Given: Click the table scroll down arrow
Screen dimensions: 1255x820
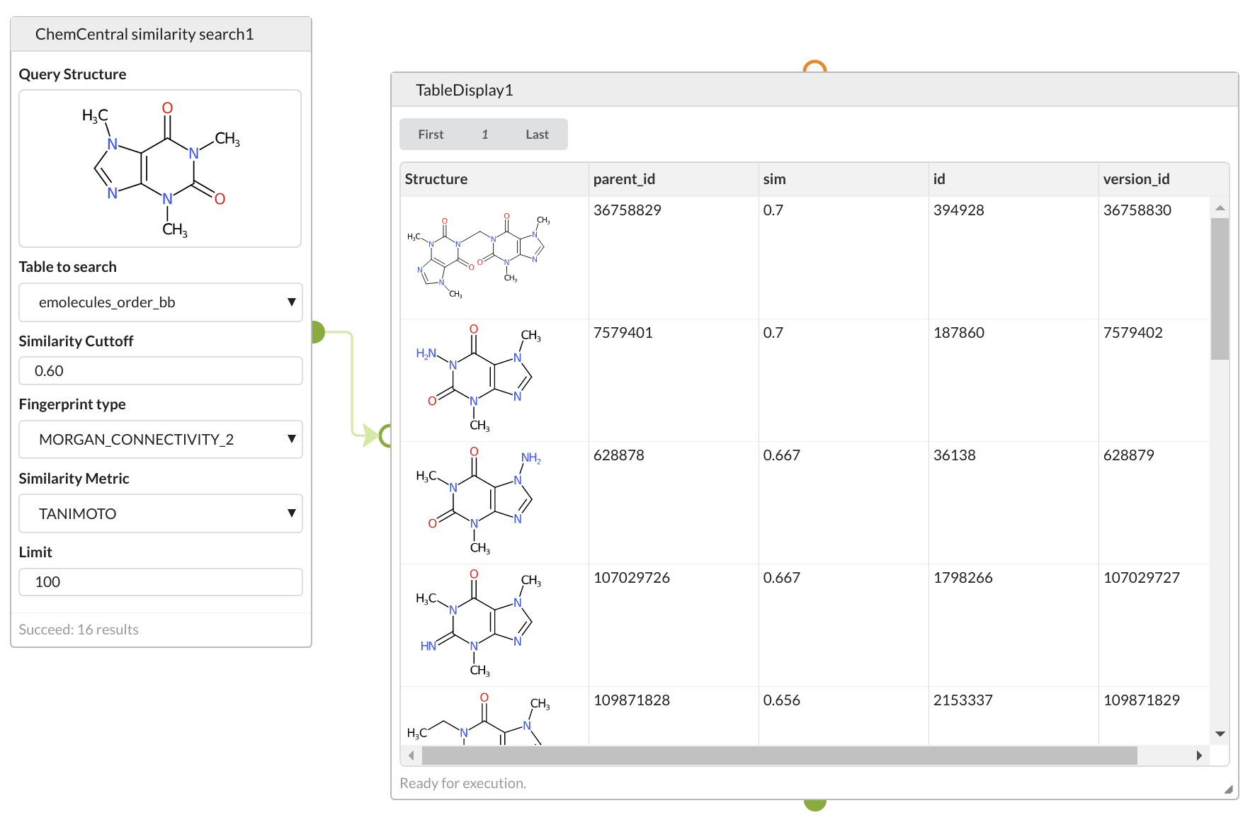Looking at the screenshot, I should click(x=1220, y=734).
